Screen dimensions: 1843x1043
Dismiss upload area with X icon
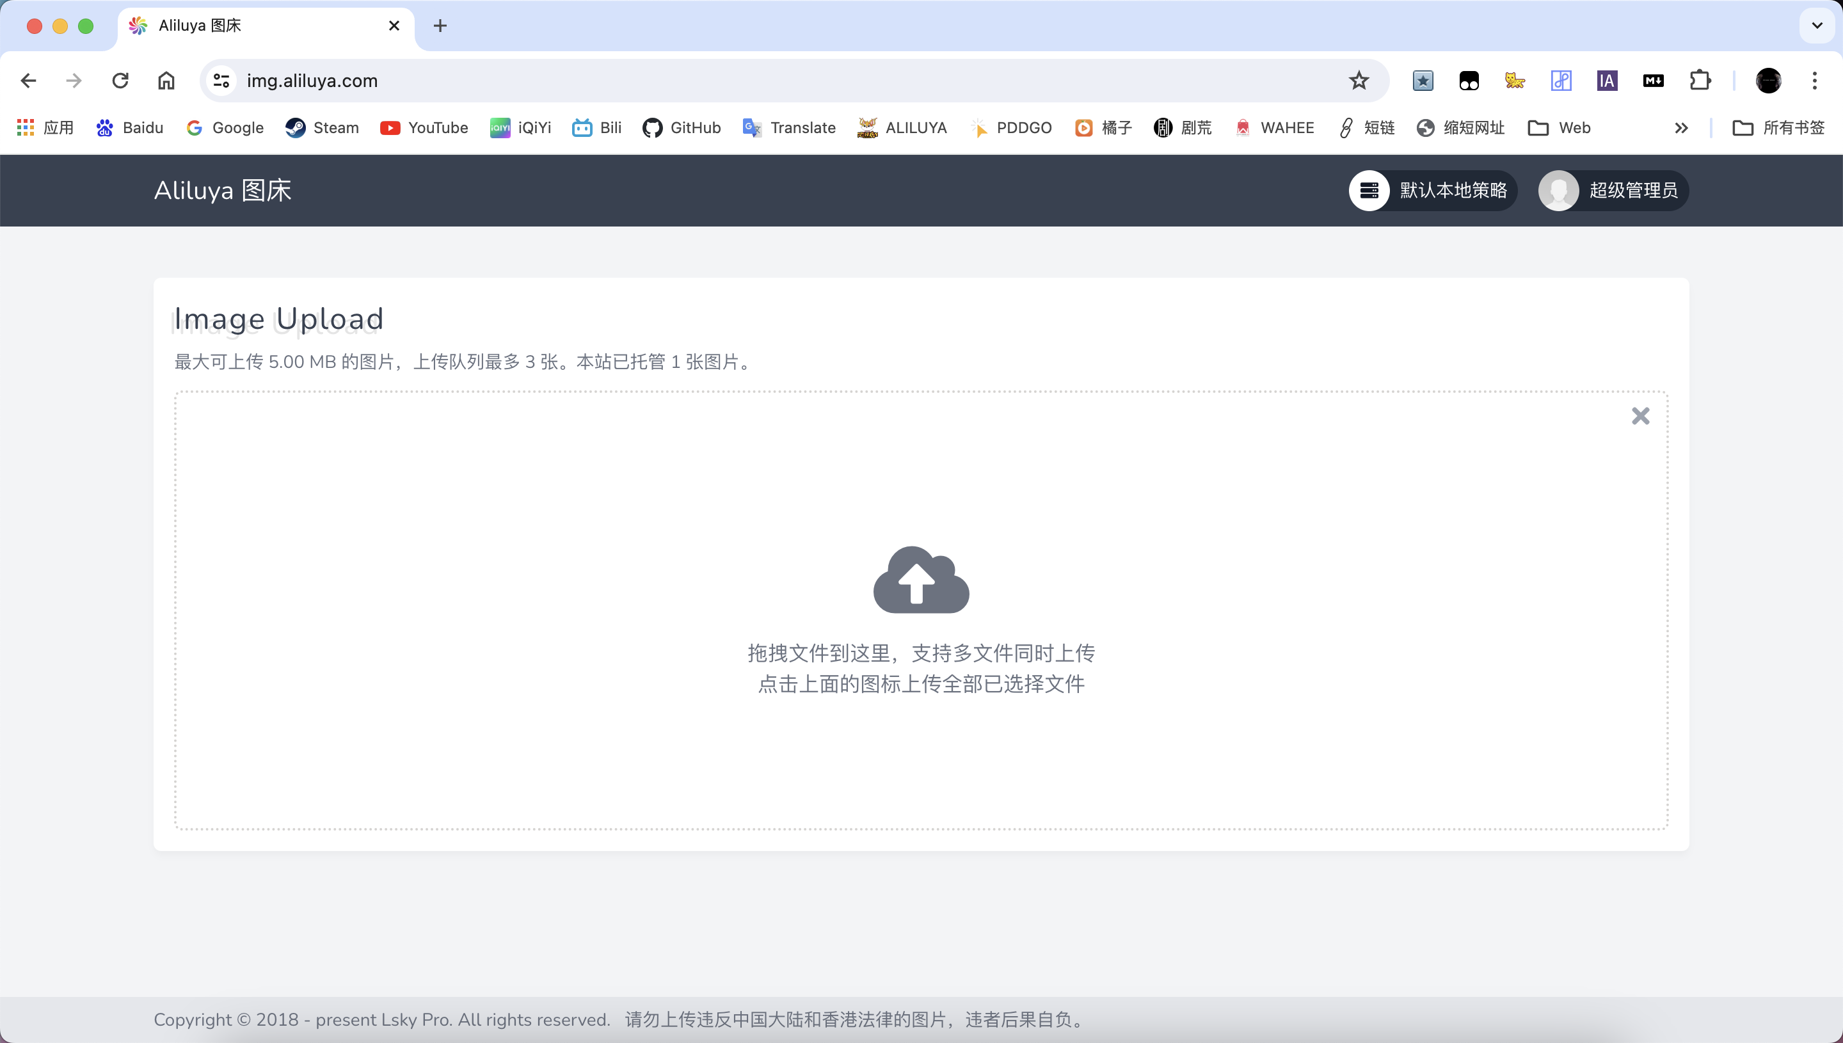click(1640, 416)
